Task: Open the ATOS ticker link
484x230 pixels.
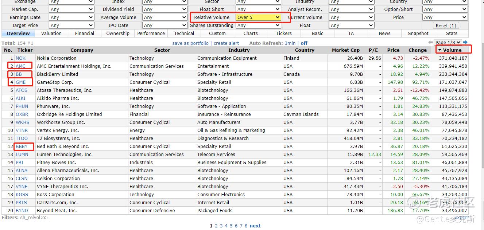Action: coord(22,90)
